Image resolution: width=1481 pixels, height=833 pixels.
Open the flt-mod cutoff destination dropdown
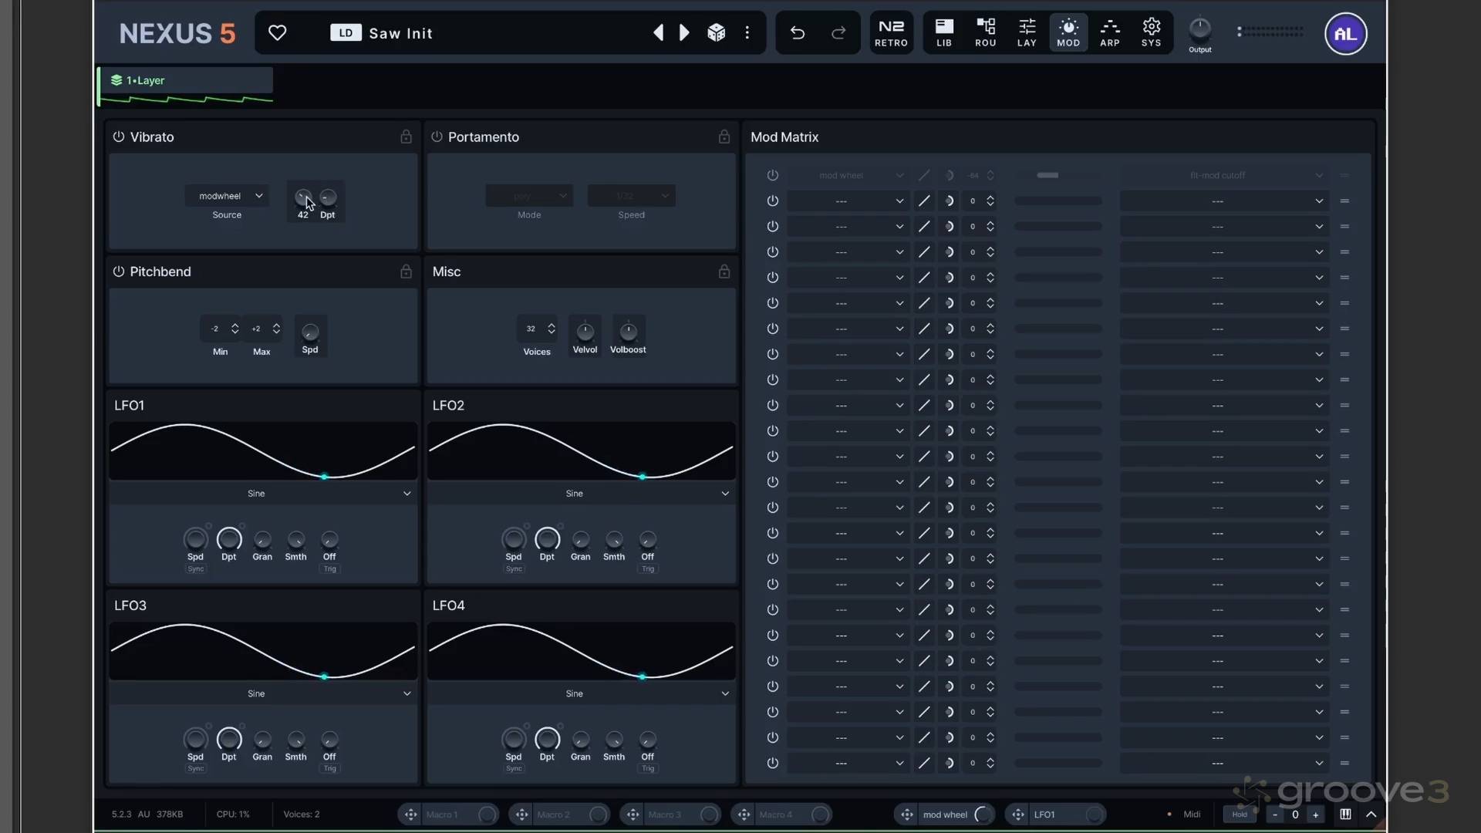1224,175
